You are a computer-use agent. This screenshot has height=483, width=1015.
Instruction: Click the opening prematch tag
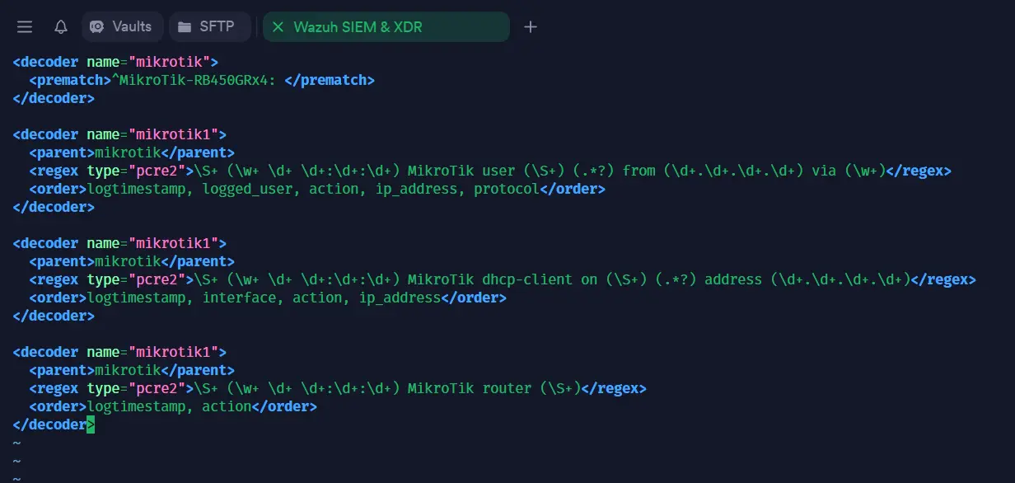[70, 80]
